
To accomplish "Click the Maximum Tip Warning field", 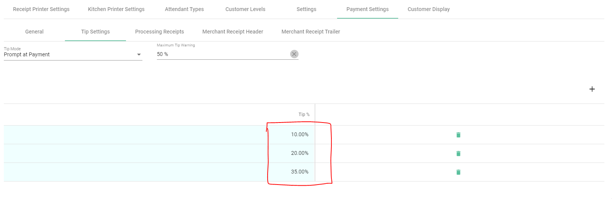I will [221, 54].
